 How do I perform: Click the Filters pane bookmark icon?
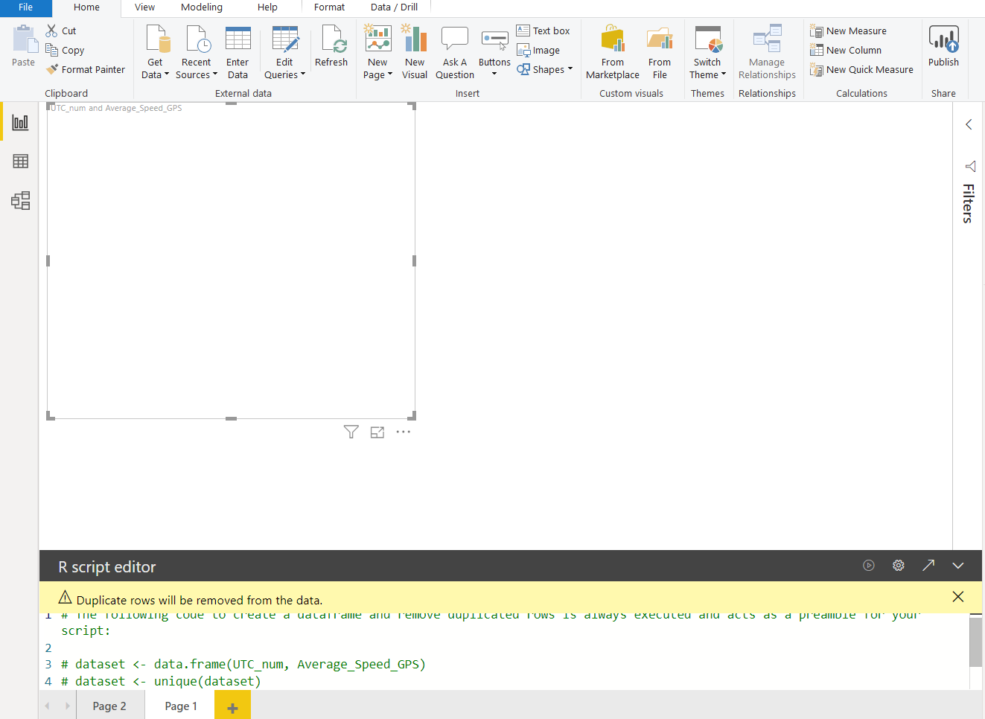point(970,166)
